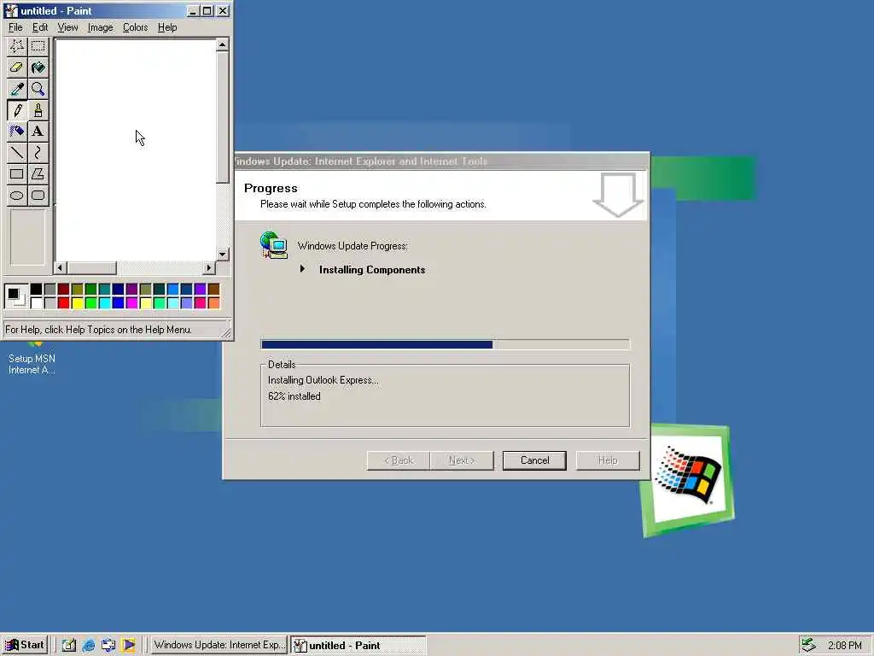Screen dimensions: 874x656
Task: Open the Edit menu in Paint
Action: pos(39,27)
